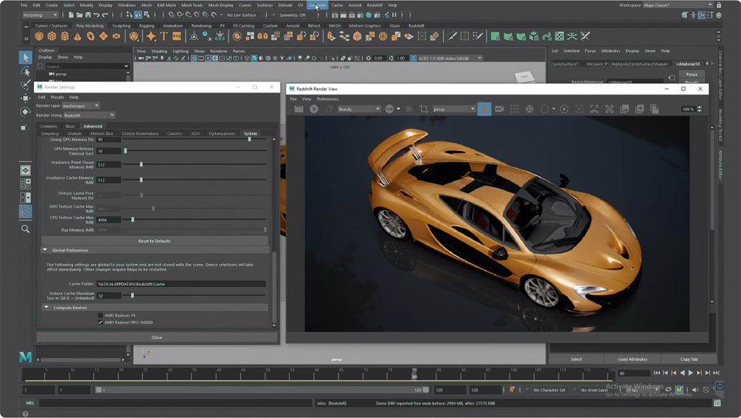Image resolution: width=741 pixels, height=418 pixels.
Task: Select the polygon sphere icon on the shelf
Action: pos(38,36)
